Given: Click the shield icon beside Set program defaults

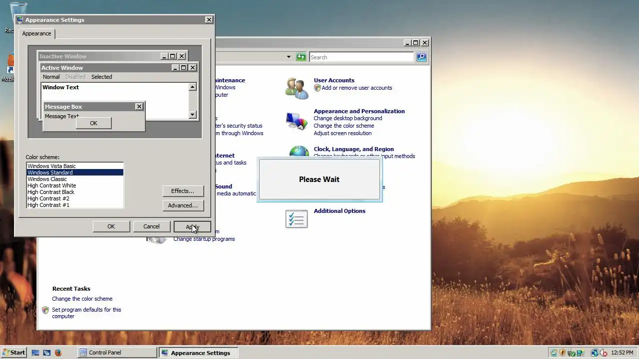Looking at the screenshot, I should coord(45,310).
